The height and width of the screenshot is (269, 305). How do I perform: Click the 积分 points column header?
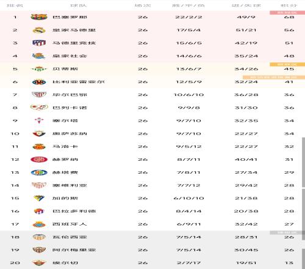(x=289, y=6)
